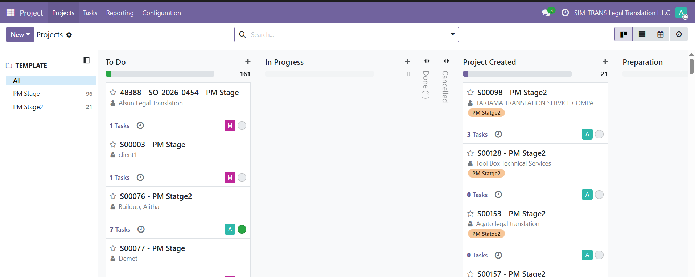695x277 pixels.
Task: Star the S00098 - PM Stage2 project
Action: click(470, 93)
